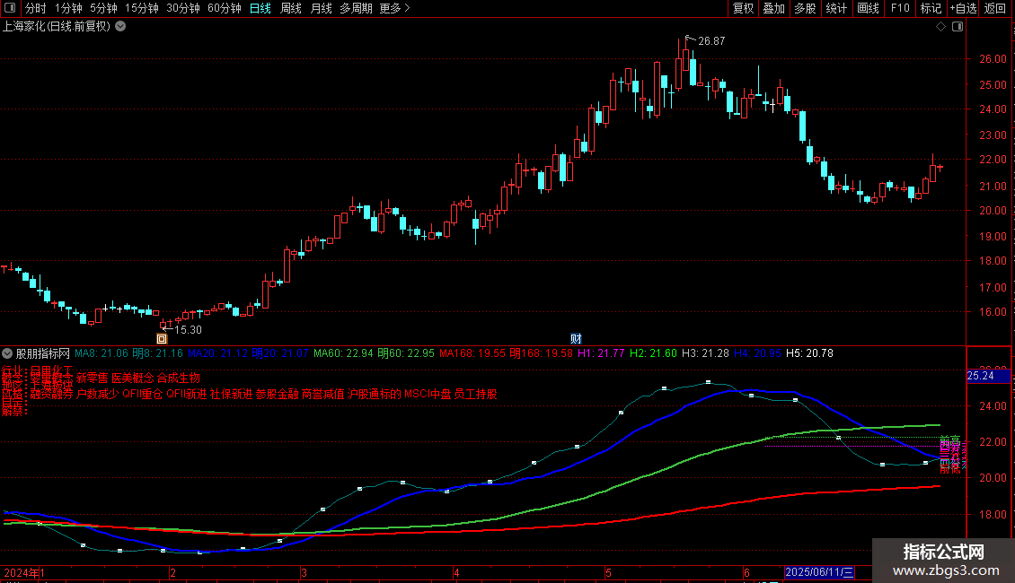Select the 30分钟 period tab
Screen dimensions: 1015x583
(x=183, y=8)
